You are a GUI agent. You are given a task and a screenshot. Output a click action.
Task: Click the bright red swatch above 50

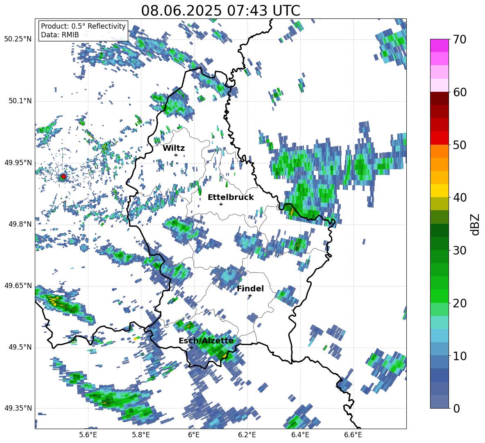[439, 138]
